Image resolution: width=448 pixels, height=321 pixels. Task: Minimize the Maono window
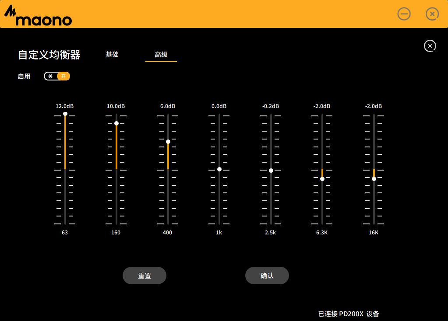coord(404,14)
